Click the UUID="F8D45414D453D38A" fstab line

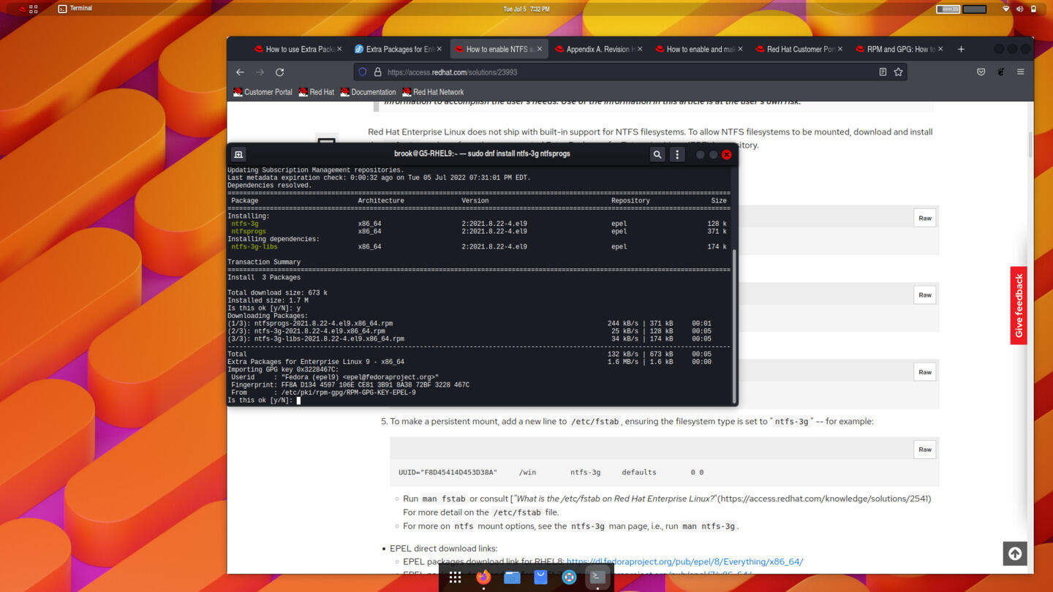pos(551,472)
